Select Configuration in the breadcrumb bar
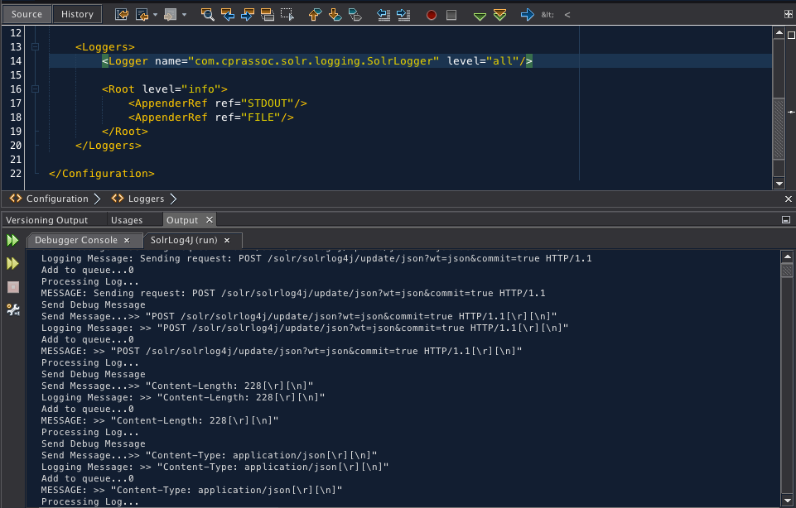The image size is (796, 508). [x=56, y=199]
